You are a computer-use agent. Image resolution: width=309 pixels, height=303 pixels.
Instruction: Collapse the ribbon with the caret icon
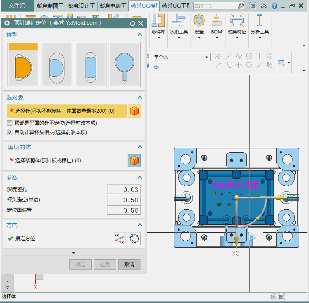coord(264,6)
